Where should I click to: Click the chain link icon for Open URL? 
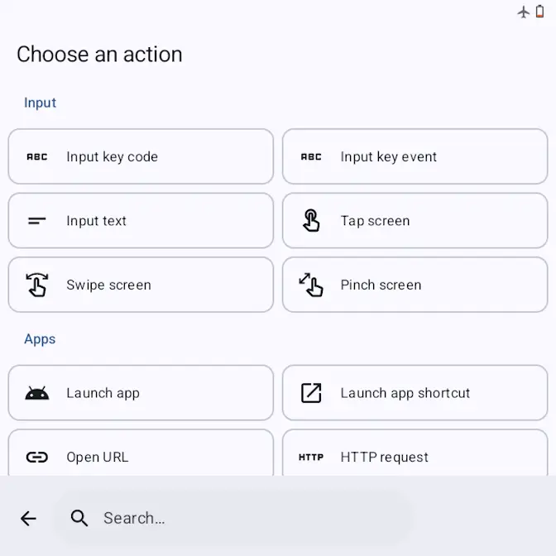(37, 457)
